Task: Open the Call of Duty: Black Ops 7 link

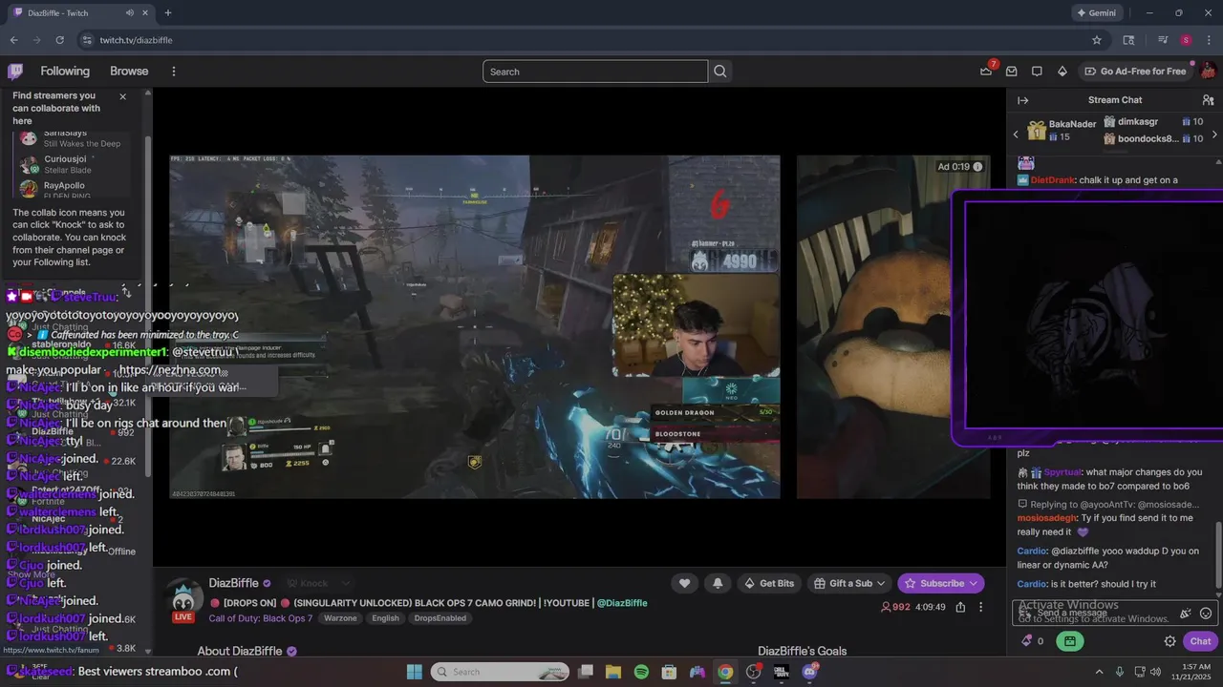Action: [x=260, y=618]
